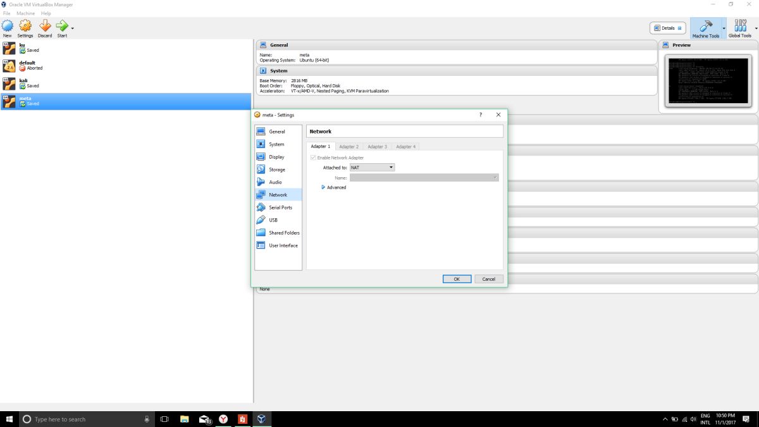This screenshot has width=759, height=427.
Task: Open the Mail taskbar icon
Action: (x=204, y=419)
